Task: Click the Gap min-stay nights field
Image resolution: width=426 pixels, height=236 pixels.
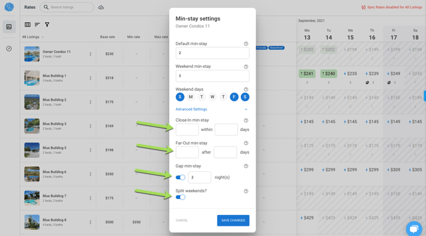Action: pos(199,177)
